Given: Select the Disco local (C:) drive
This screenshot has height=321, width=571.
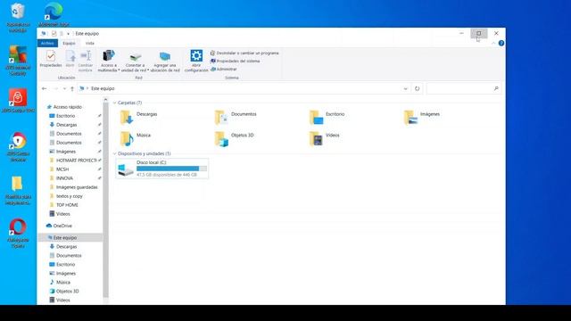Looking at the screenshot, I should [x=162, y=169].
